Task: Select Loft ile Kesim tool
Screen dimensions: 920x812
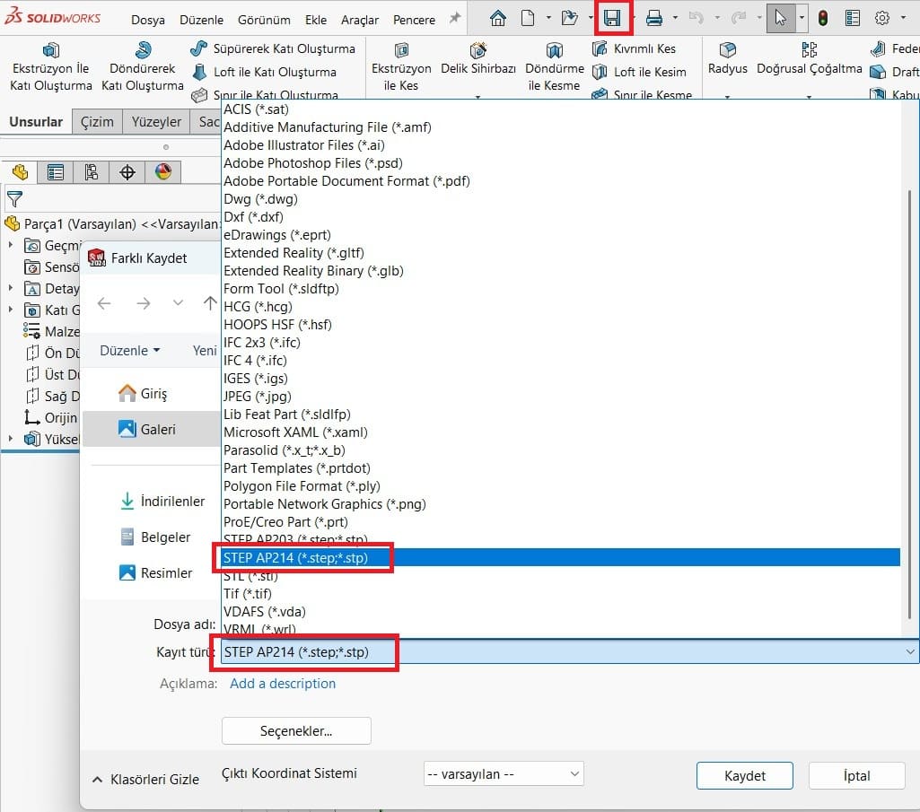Action: (x=639, y=72)
